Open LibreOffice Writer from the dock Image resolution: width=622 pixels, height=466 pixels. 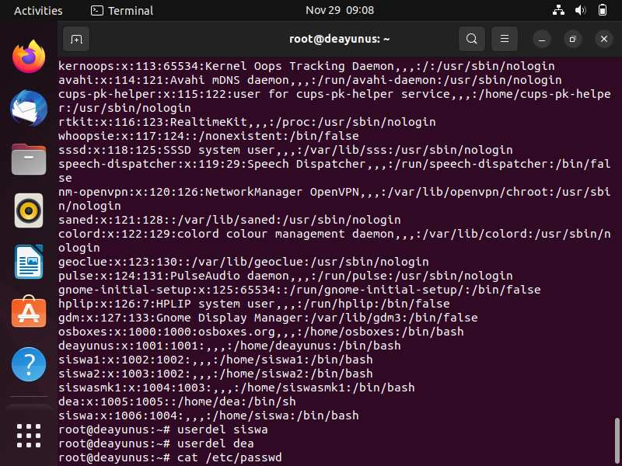pyautogui.click(x=29, y=262)
